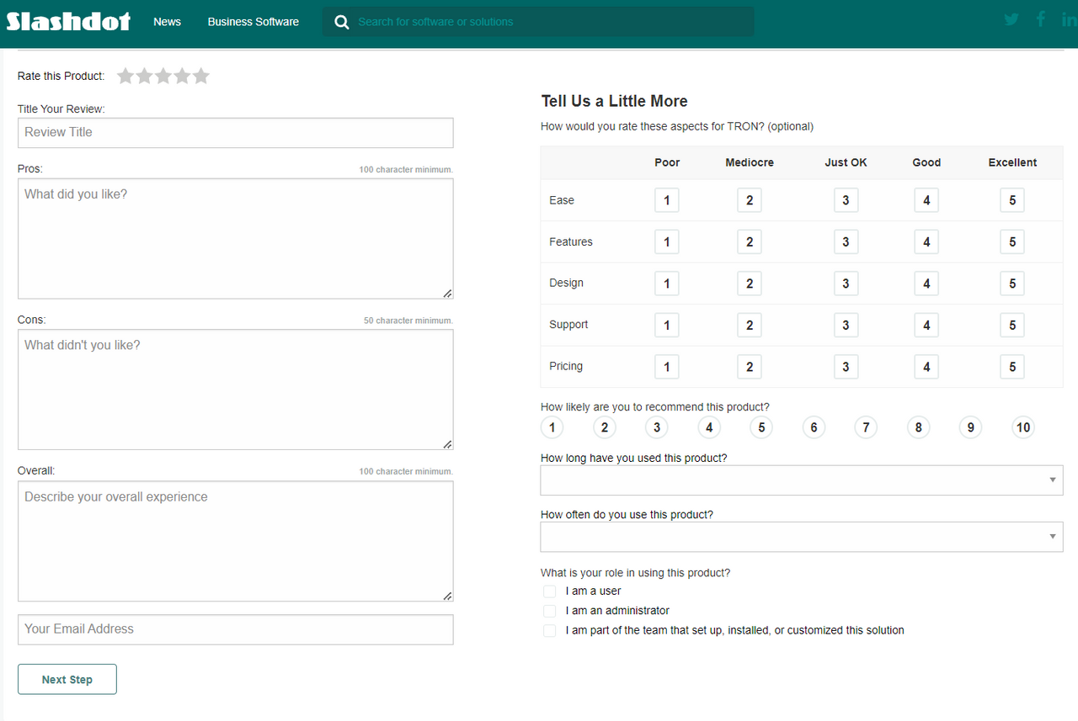Image resolution: width=1078 pixels, height=721 pixels.
Task: Select recommendation score 3
Action: (657, 427)
